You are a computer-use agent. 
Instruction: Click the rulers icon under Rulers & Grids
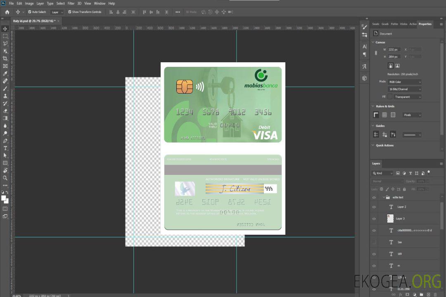click(376, 115)
